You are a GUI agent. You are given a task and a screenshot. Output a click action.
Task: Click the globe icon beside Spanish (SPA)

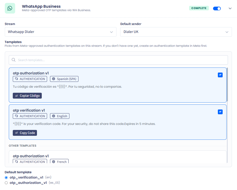pyautogui.click(x=53, y=79)
